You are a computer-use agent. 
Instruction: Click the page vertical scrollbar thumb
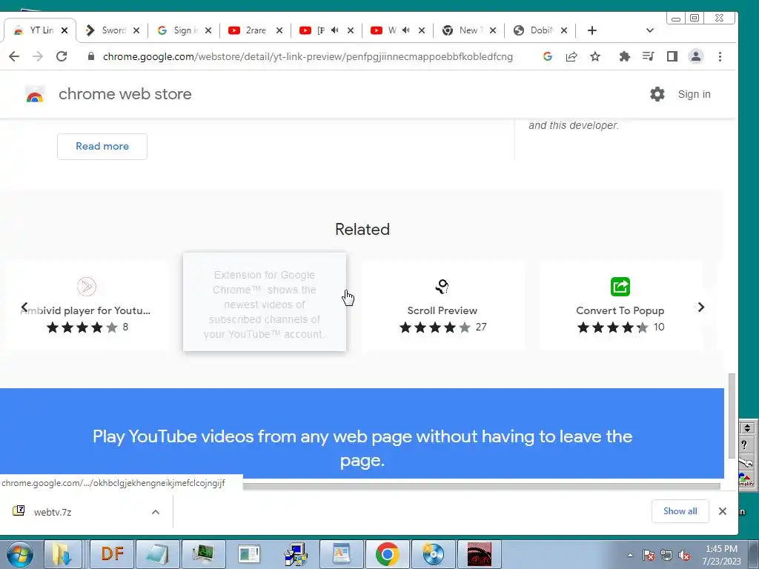point(732,416)
